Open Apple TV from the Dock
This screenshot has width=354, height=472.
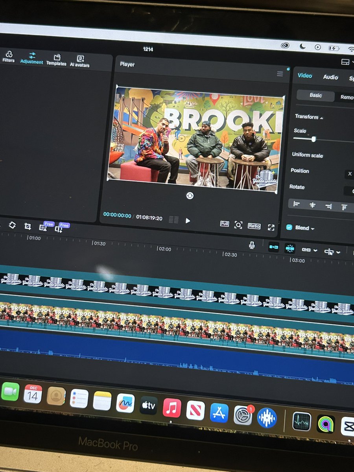[149, 406]
